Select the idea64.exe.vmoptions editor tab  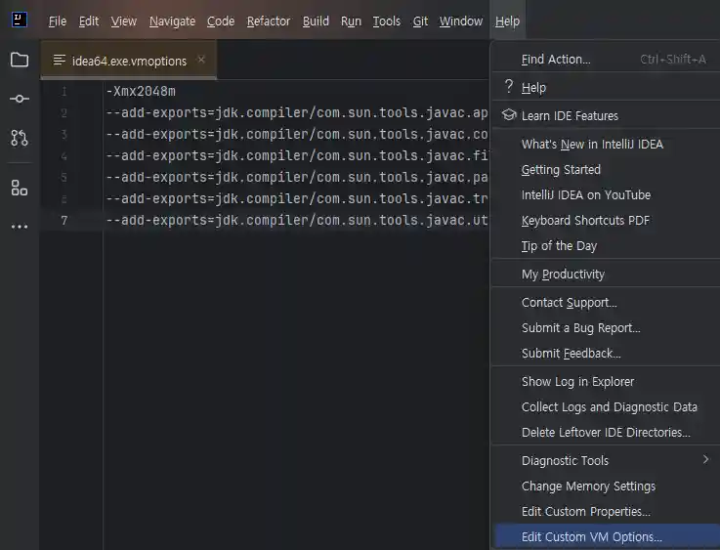coord(129,61)
